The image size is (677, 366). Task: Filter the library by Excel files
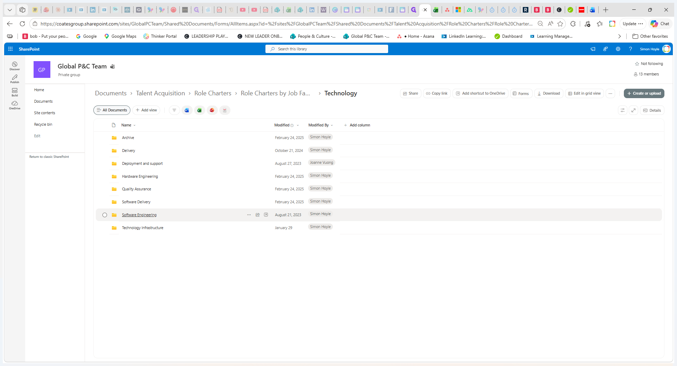coord(199,110)
